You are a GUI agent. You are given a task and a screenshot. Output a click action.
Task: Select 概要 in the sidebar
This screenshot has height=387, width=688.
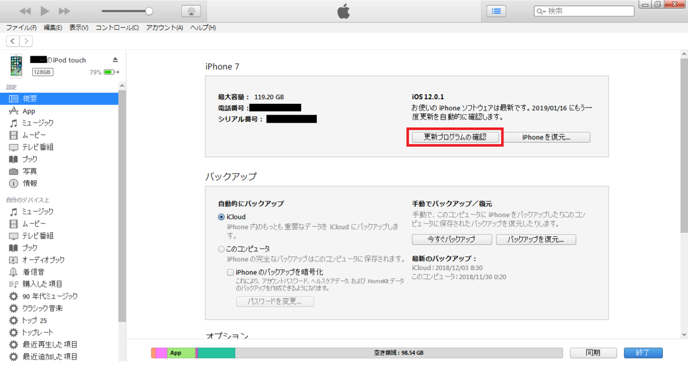click(x=59, y=99)
